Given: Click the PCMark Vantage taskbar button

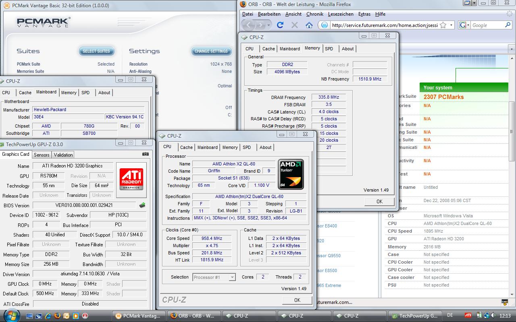Looking at the screenshot, I should click(139, 316).
